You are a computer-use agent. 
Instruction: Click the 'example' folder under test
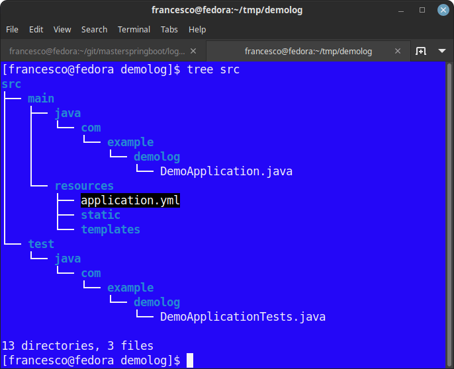click(x=130, y=288)
